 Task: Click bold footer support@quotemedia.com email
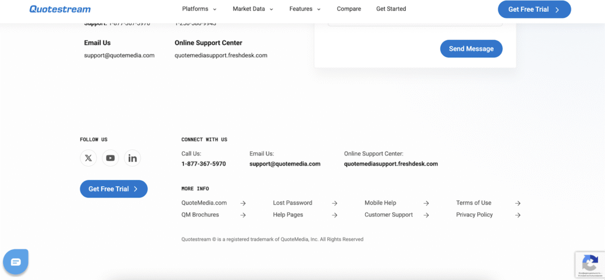(x=285, y=164)
